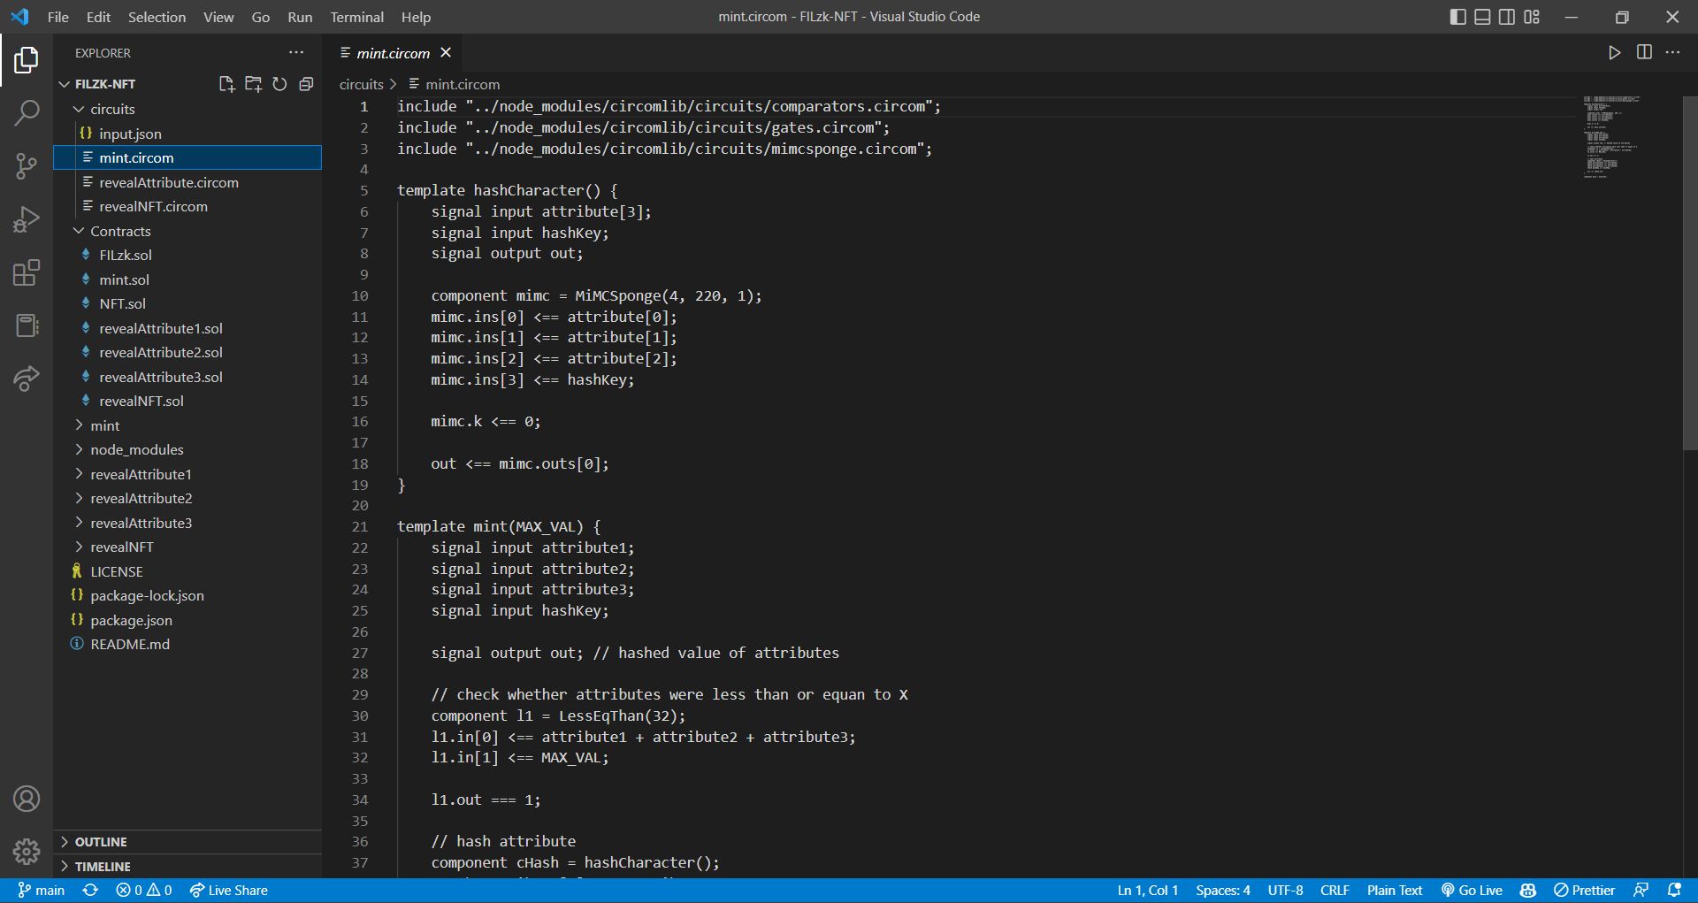Screen dimensions: 1698x903
Task: Open the Source Control view
Action: [x=27, y=165]
